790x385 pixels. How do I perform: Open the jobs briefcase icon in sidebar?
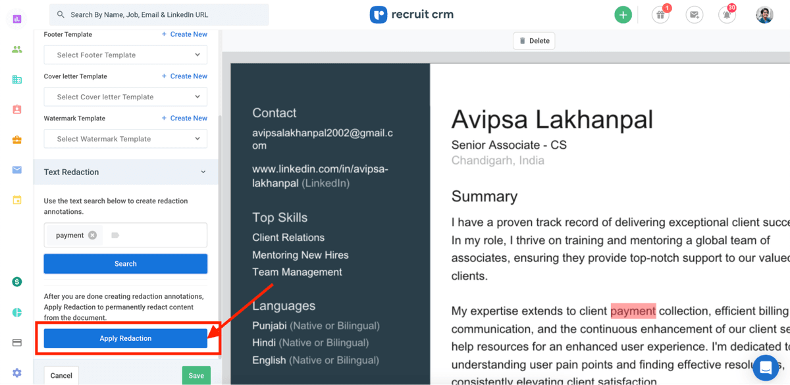point(17,140)
